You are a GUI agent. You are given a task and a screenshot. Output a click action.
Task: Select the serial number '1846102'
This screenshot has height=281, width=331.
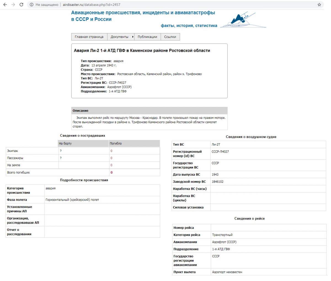(217, 182)
